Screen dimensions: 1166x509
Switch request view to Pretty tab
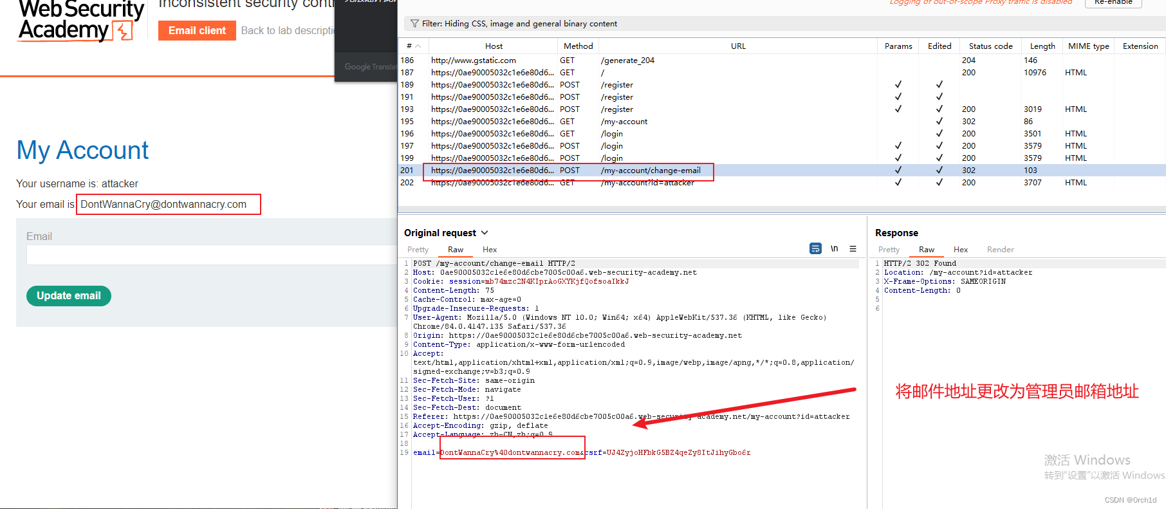click(418, 250)
